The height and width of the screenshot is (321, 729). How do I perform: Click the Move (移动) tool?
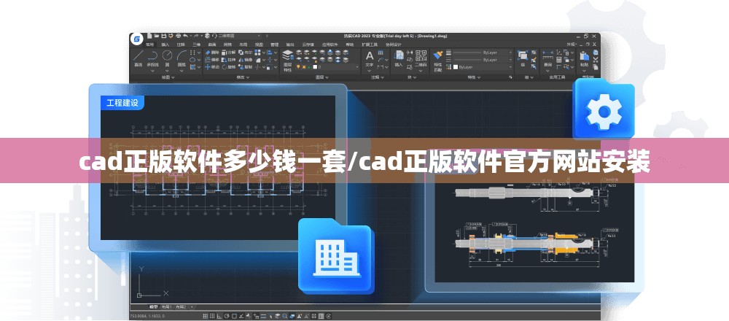[x=212, y=66]
